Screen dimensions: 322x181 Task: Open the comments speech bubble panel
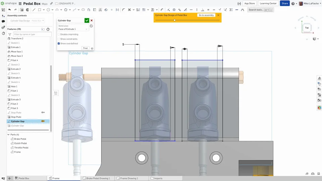click(3, 21)
